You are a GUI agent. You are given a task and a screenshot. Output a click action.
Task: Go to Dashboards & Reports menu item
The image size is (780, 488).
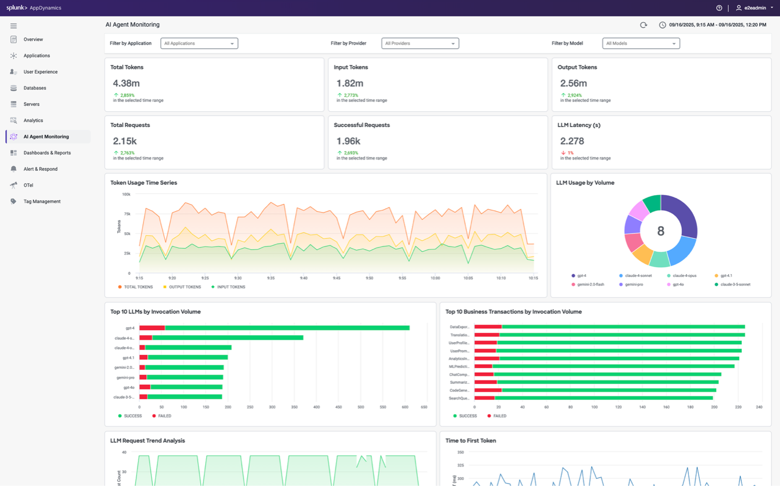47,153
